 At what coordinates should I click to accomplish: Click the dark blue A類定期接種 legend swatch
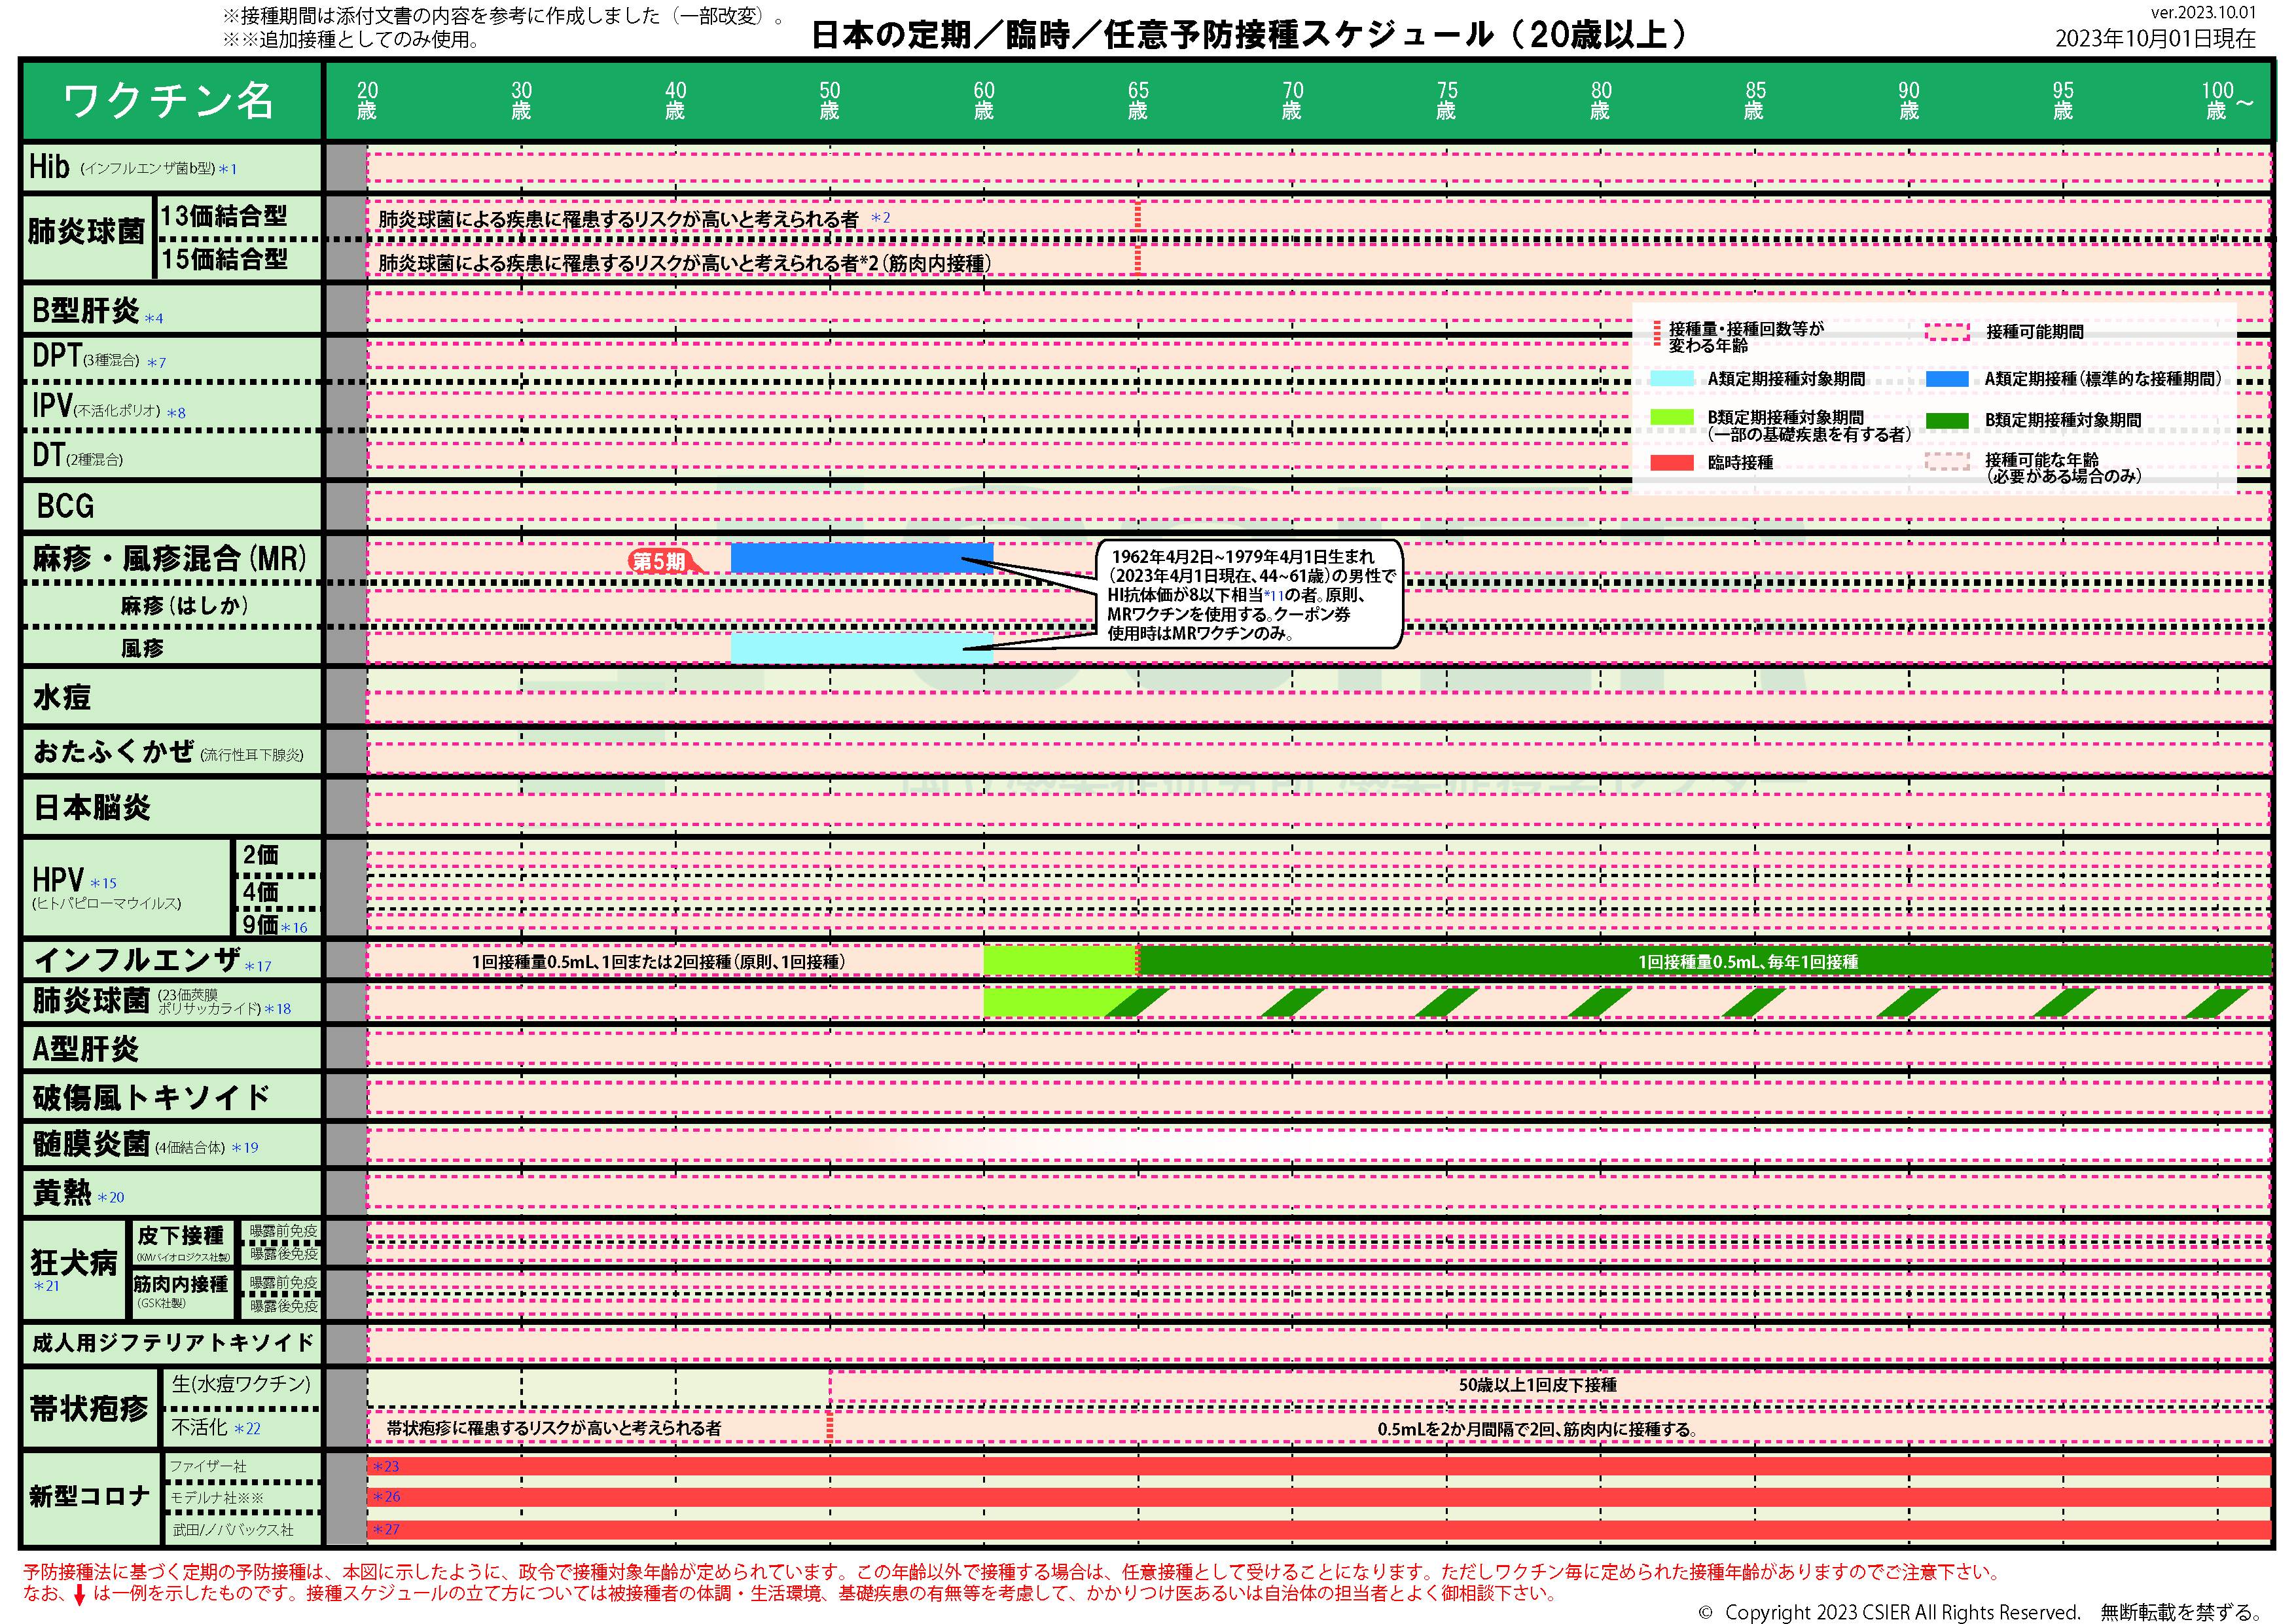click(1947, 378)
